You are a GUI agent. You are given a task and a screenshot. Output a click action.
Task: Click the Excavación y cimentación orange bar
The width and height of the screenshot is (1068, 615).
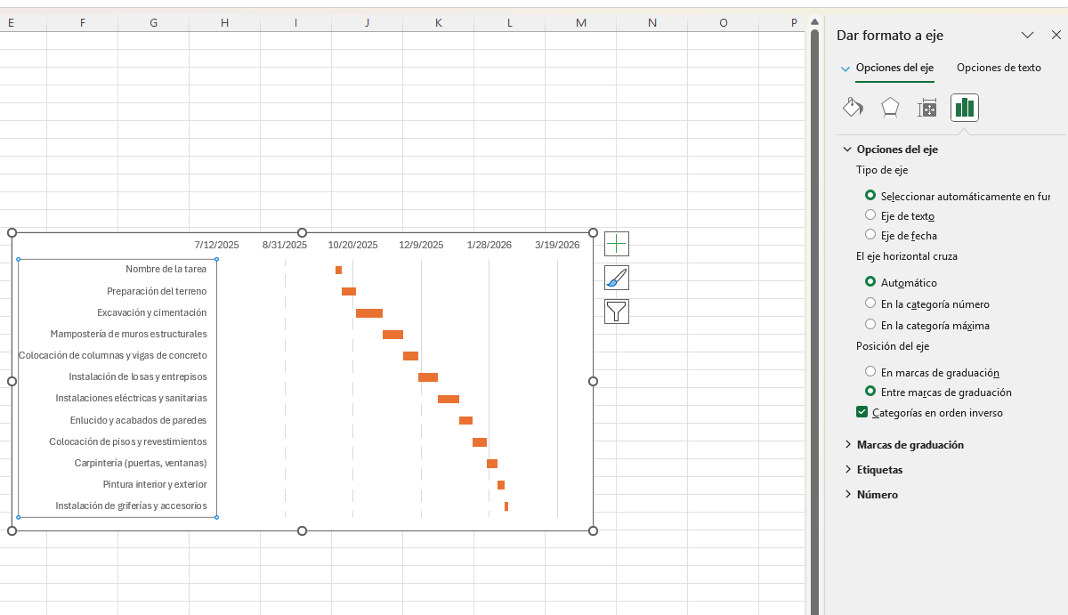pos(369,313)
